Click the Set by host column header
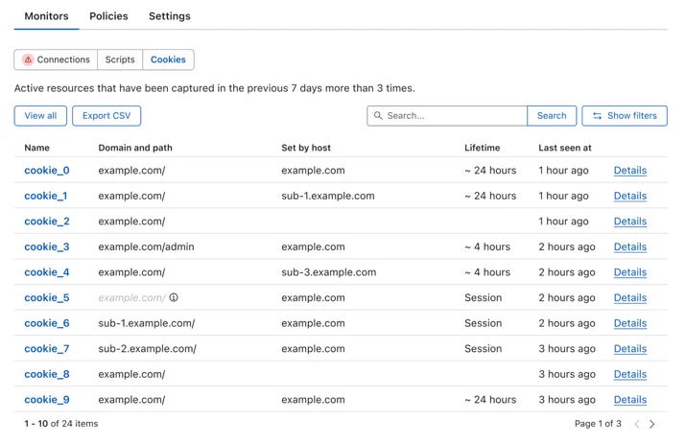Screen dimensions: 686x444 (306, 148)
